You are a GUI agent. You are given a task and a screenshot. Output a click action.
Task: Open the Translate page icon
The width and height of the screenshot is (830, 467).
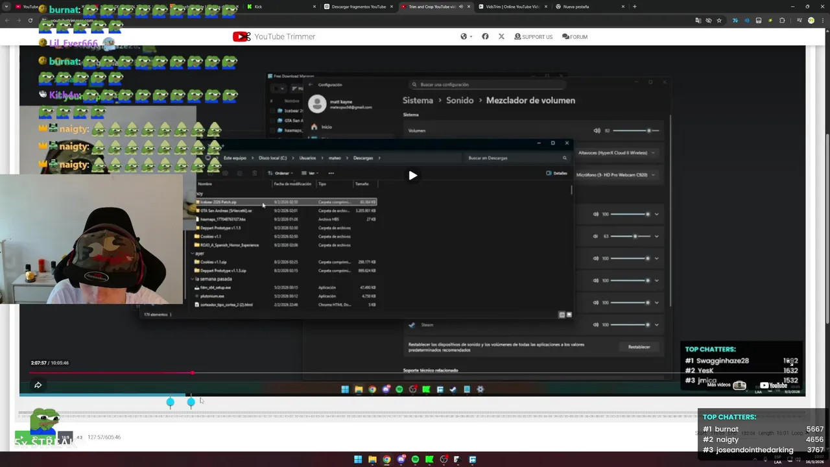698,20
